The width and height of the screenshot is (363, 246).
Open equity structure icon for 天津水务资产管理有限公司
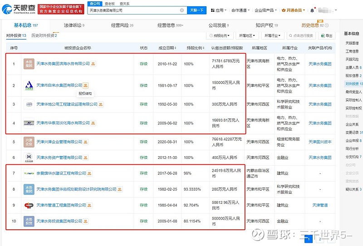coord(85,158)
